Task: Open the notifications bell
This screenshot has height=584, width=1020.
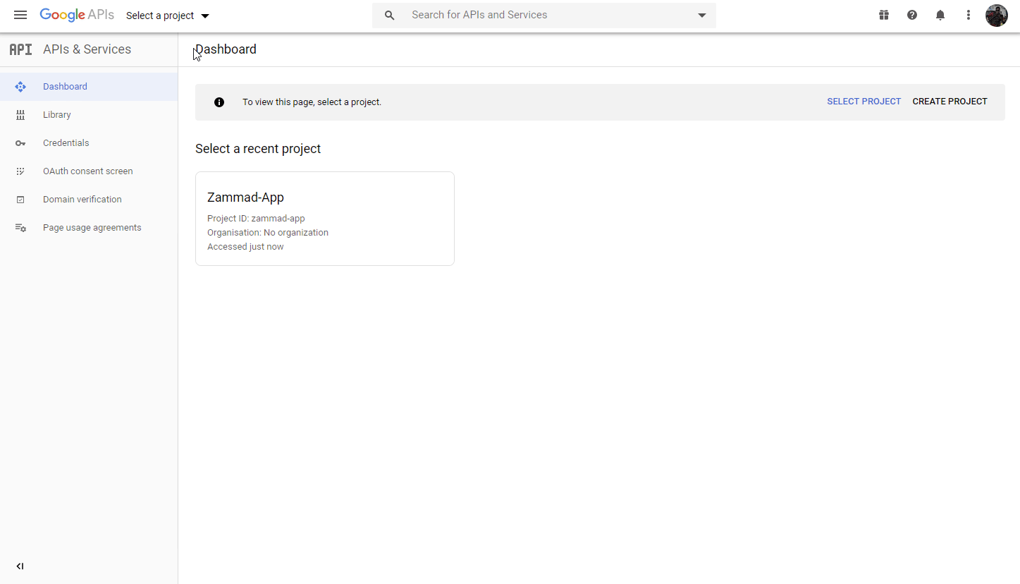Action: coord(940,15)
